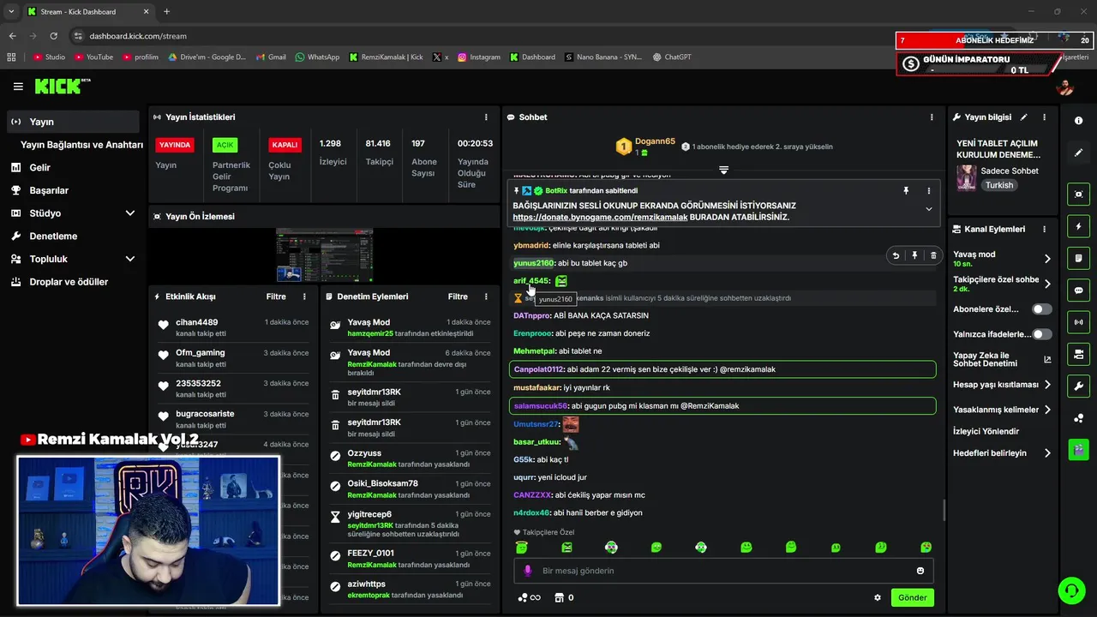Image resolution: width=1097 pixels, height=617 pixels.
Task: Unpin the BotRix pinned message via its pin icon
Action: tap(906, 191)
